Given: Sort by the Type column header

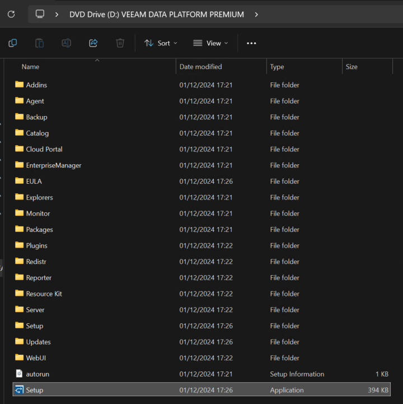Looking at the screenshot, I should coord(277,67).
